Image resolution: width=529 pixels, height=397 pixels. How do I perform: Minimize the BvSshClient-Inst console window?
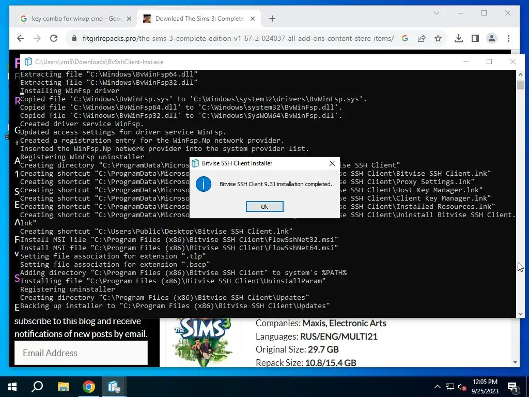tap(466, 62)
